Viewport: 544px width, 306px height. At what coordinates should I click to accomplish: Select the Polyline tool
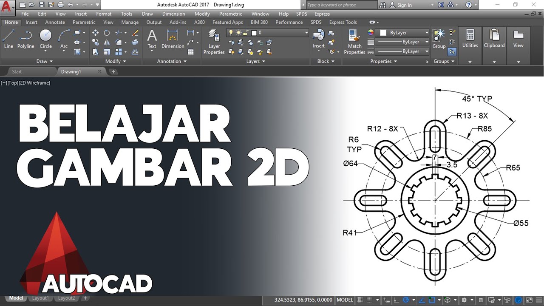tap(25, 39)
